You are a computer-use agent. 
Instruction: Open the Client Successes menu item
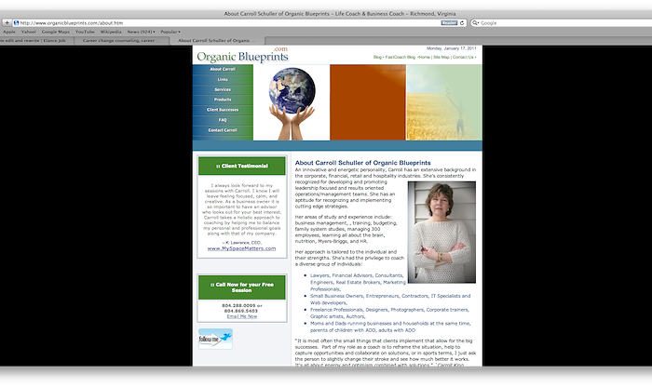223,110
